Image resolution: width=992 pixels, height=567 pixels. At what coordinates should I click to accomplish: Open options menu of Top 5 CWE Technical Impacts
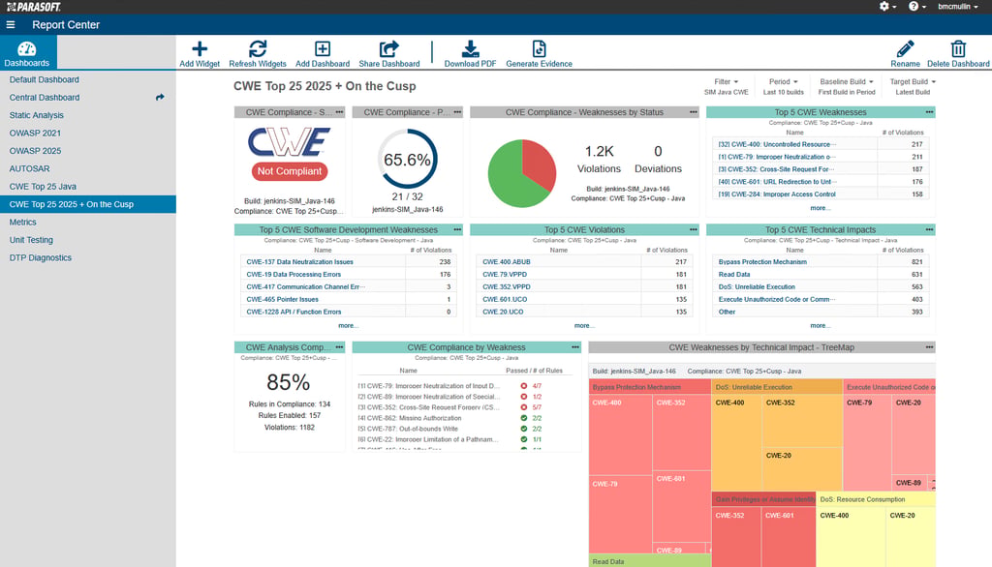(929, 229)
